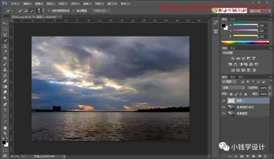Screen dimensions: 274x159
Task: Select the Zoom magnifier tool
Action: point(5,133)
